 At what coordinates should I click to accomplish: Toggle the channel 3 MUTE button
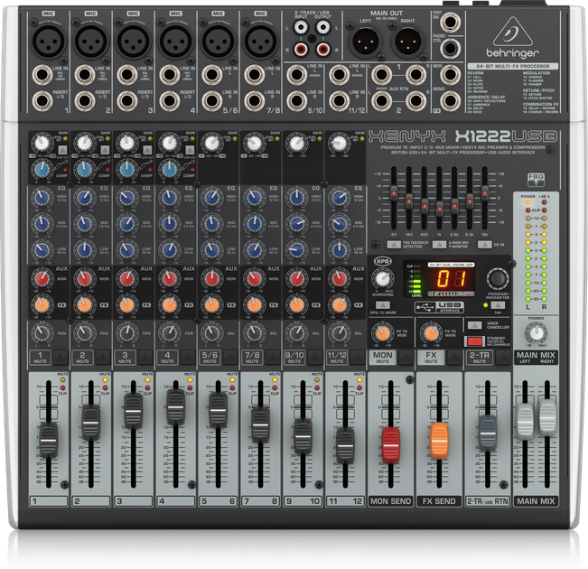point(145,358)
